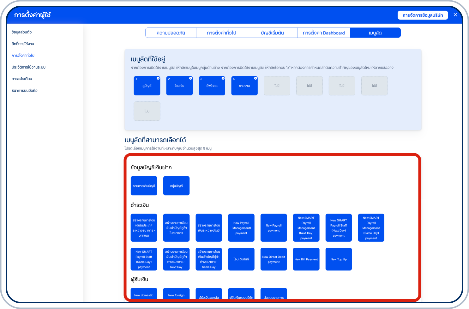This screenshot has width=469, height=309.
Task: Add the กลุ่มบัญชี shortcut tile
Action: 176,186
